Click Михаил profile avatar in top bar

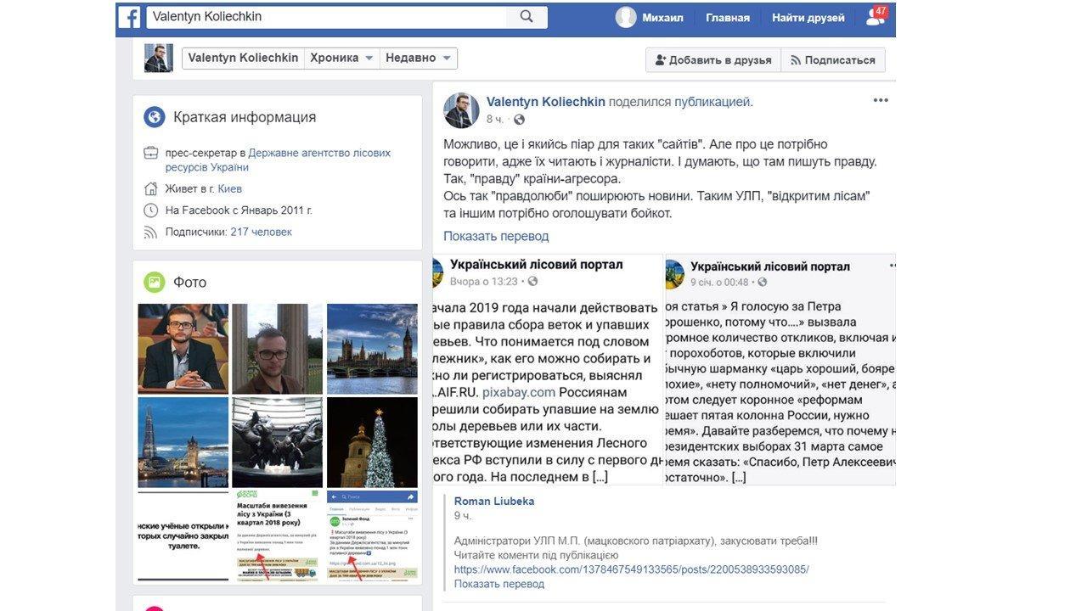pos(626,17)
